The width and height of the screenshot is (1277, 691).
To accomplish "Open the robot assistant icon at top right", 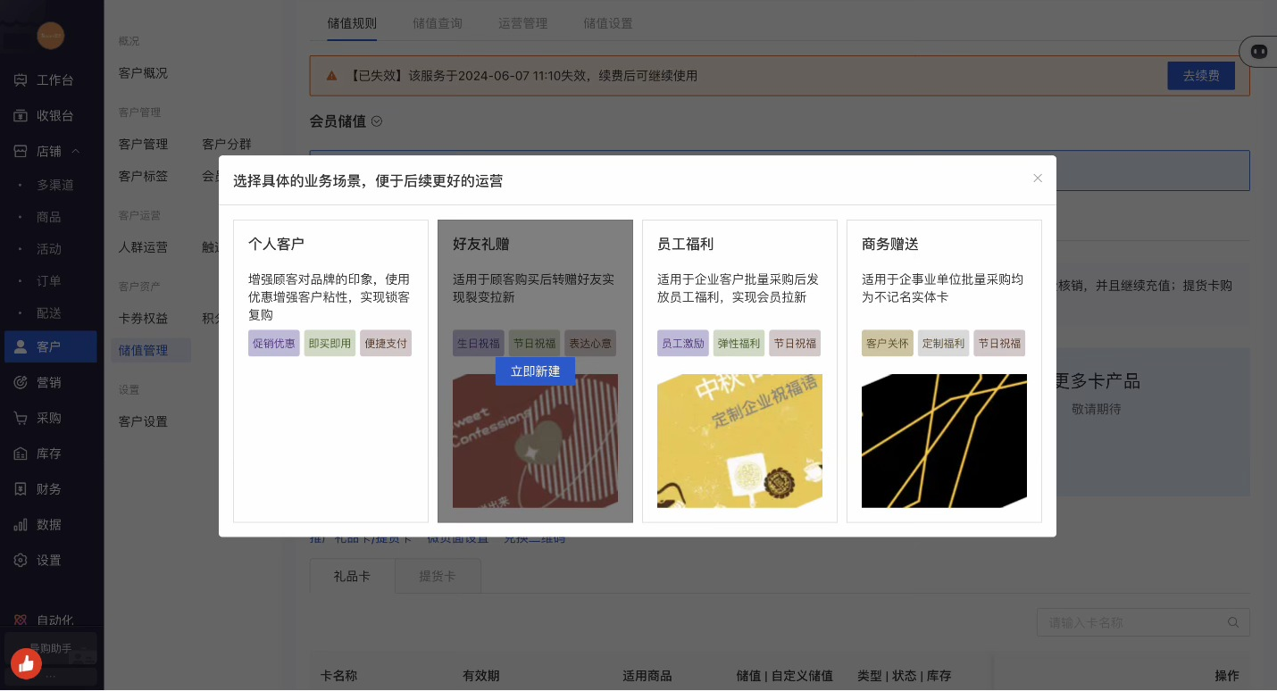I will pos(1259,52).
